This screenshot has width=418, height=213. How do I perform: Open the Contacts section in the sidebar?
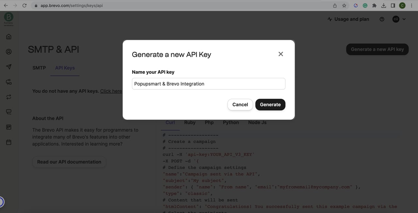point(8,51)
